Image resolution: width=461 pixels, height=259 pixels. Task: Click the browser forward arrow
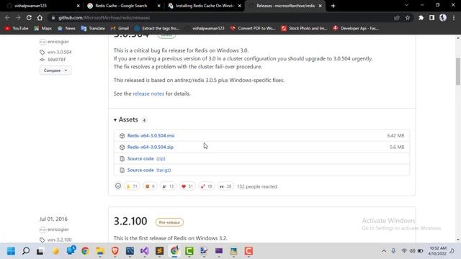pos(18,17)
